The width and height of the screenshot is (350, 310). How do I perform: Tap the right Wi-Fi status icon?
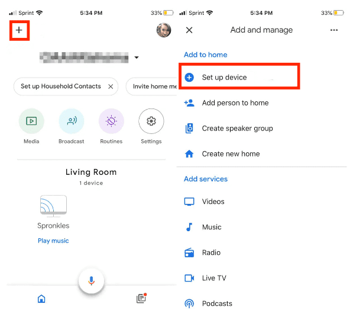tap(210, 13)
